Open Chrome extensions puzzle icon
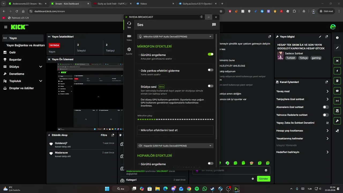The image size is (343, 193). click(294, 11)
